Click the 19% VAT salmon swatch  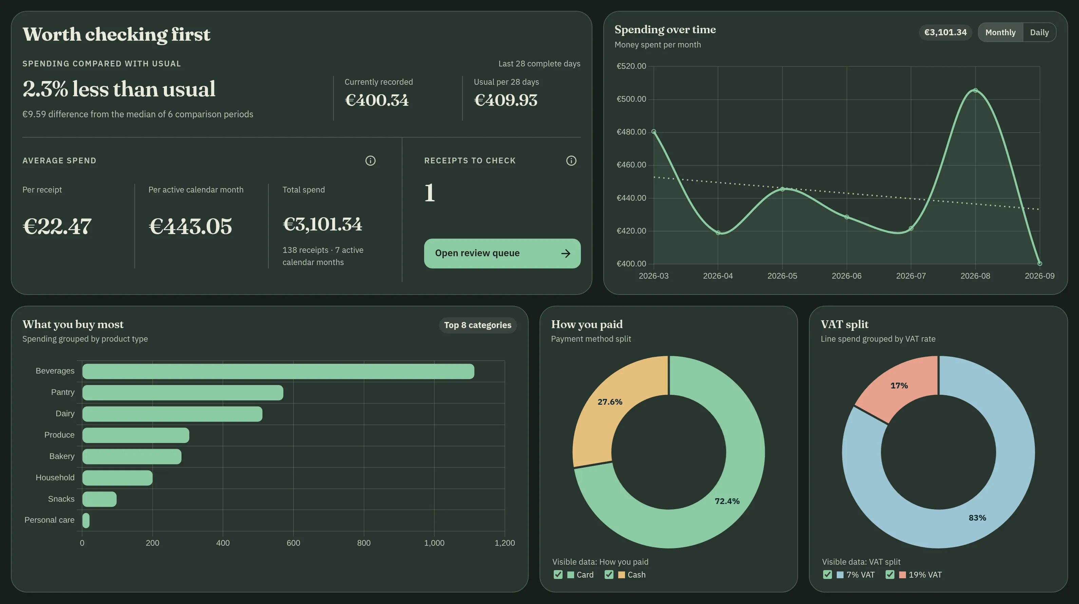click(903, 575)
